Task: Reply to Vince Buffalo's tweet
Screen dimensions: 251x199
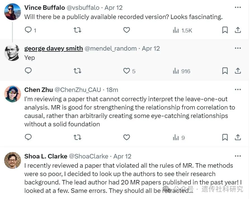Action: coord(28,30)
